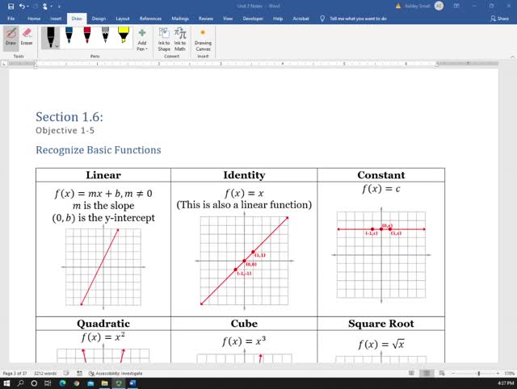Viewport: 517px width, 389px height.
Task: Insert a Drawing Canvas
Action: pyautogui.click(x=203, y=40)
